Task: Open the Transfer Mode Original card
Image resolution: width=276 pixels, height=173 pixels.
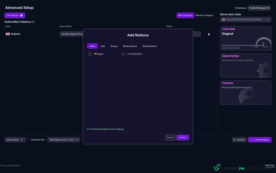Action: pyautogui.click(x=245, y=38)
